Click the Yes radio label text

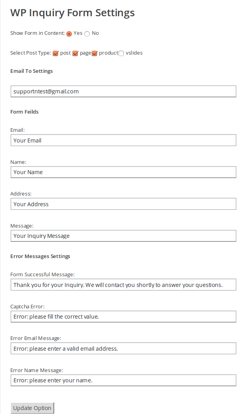coord(78,33)
